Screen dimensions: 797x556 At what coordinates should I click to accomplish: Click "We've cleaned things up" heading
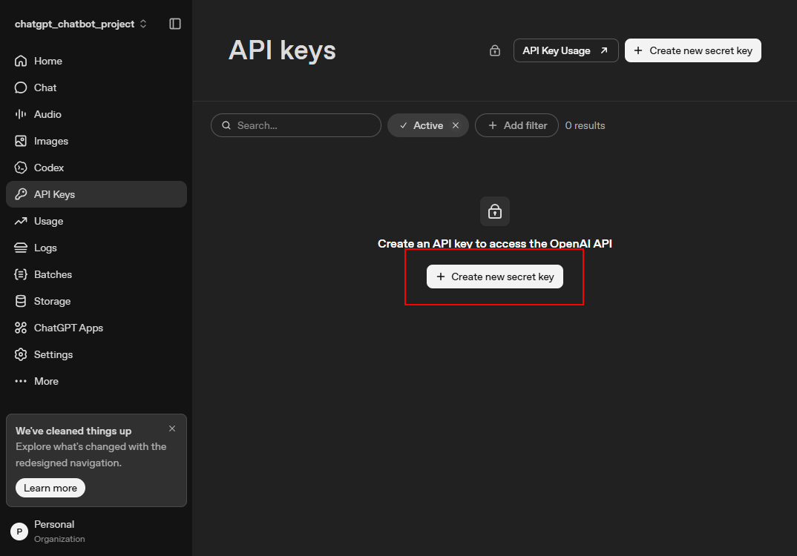tap(73, 431)
